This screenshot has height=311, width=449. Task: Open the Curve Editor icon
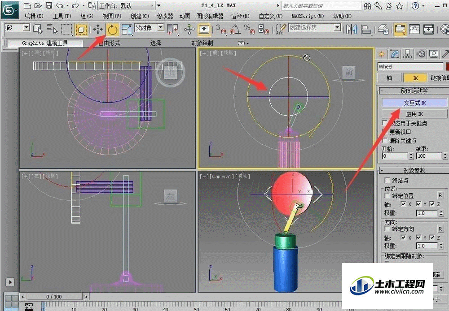[414, 29]
